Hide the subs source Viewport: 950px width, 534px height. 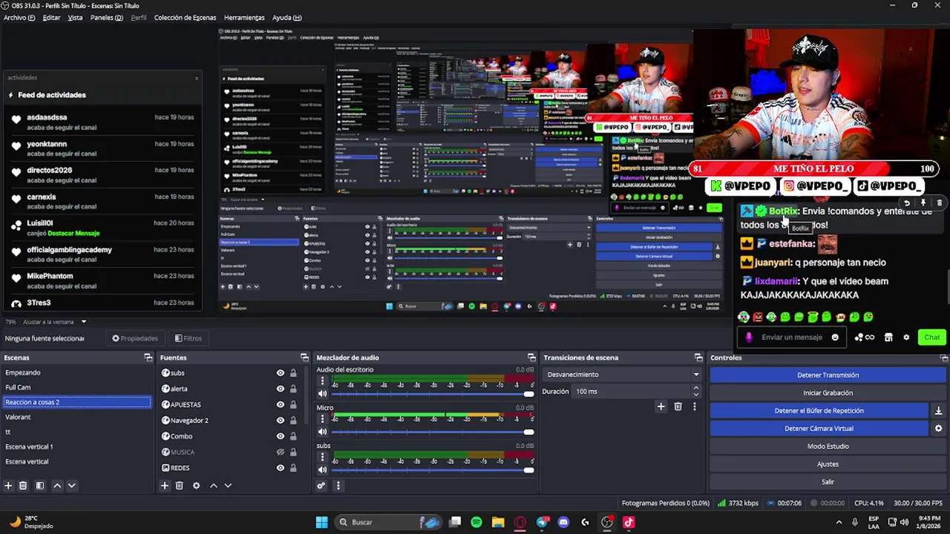coord(281,373)
